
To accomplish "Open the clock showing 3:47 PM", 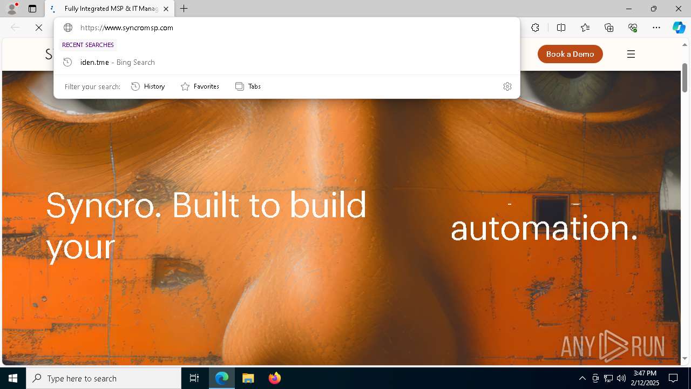I will 645,378.
